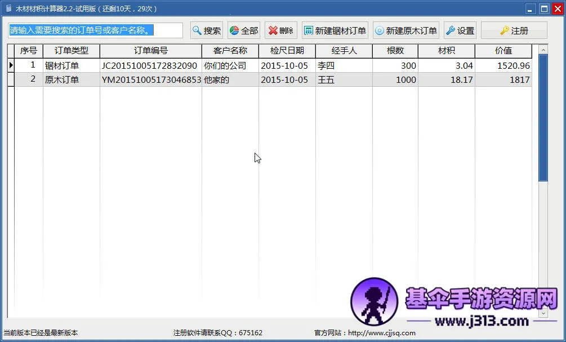Open Settings with the wrench icon

click(460, 30)
